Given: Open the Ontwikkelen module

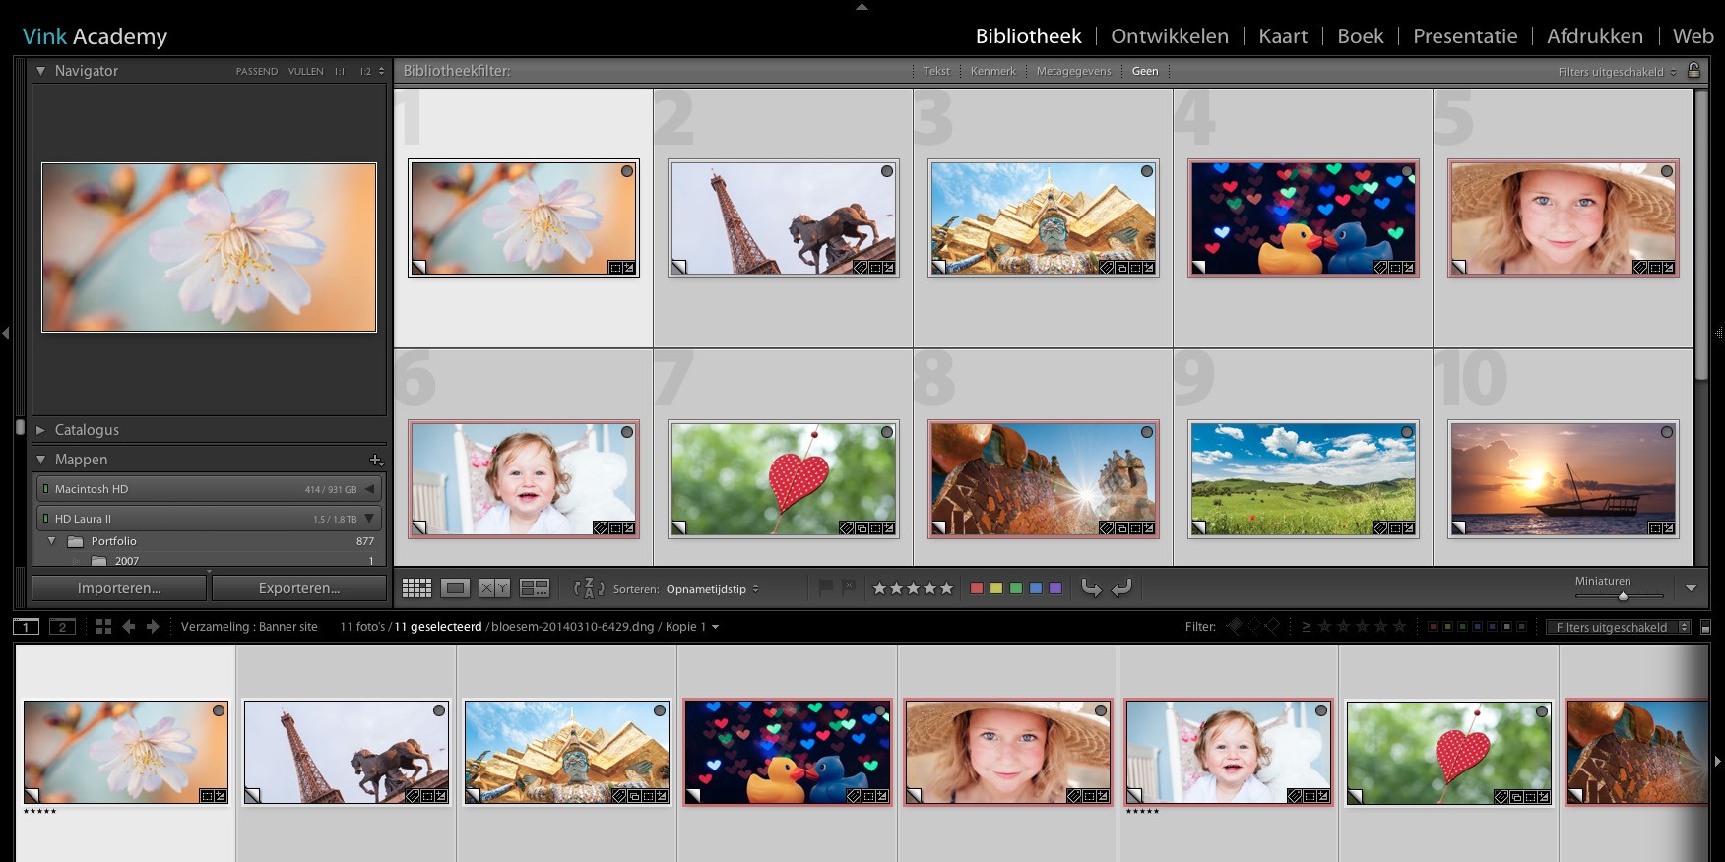Looking at the screenshot, I should coord(1169,36).
